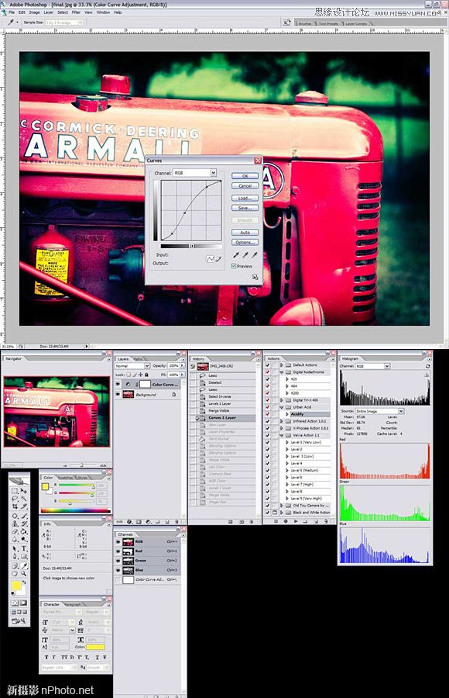The height and width of the screenshot is (698, 449).
Task: Click Options button in Curves dialog
Action: [245, 243]
